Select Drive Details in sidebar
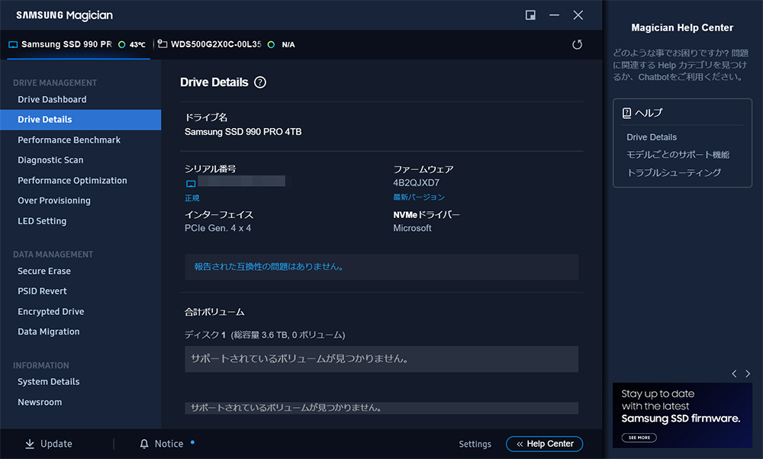The image size is (763, 459). (80, 120)
